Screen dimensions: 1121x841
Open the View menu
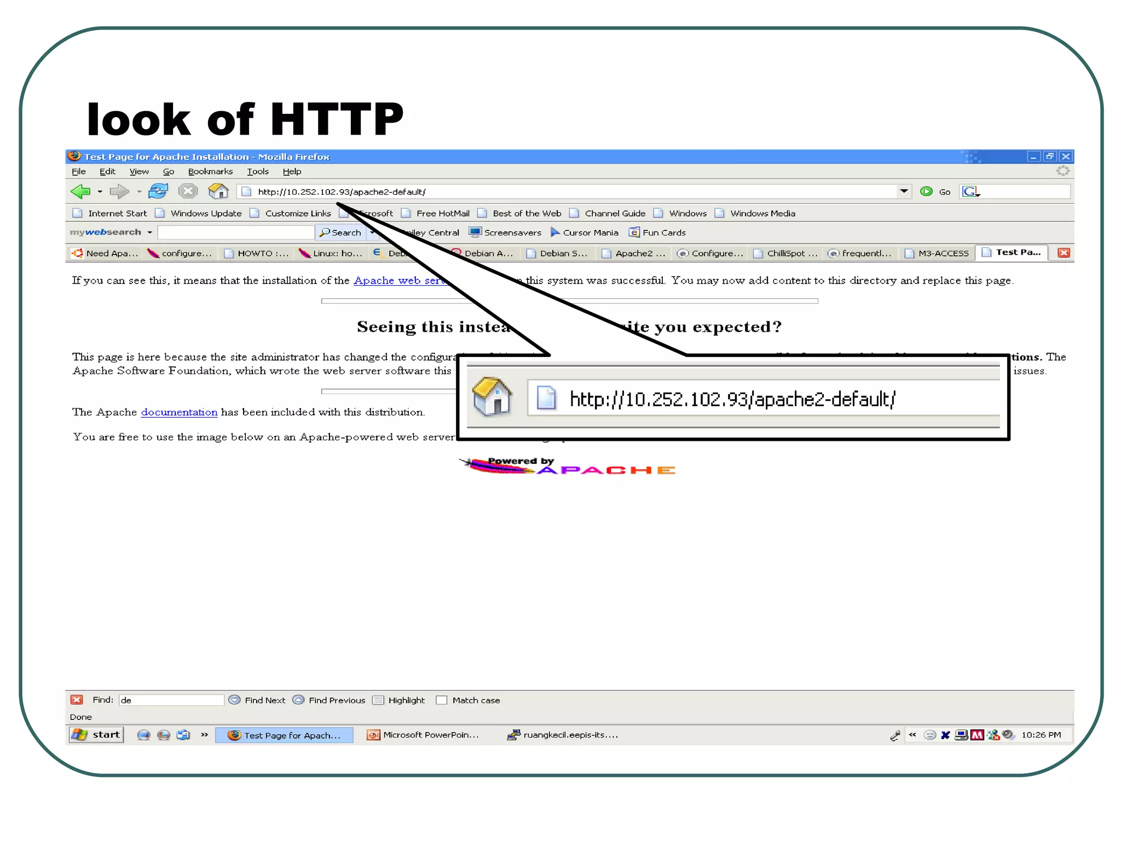(139, 171)
